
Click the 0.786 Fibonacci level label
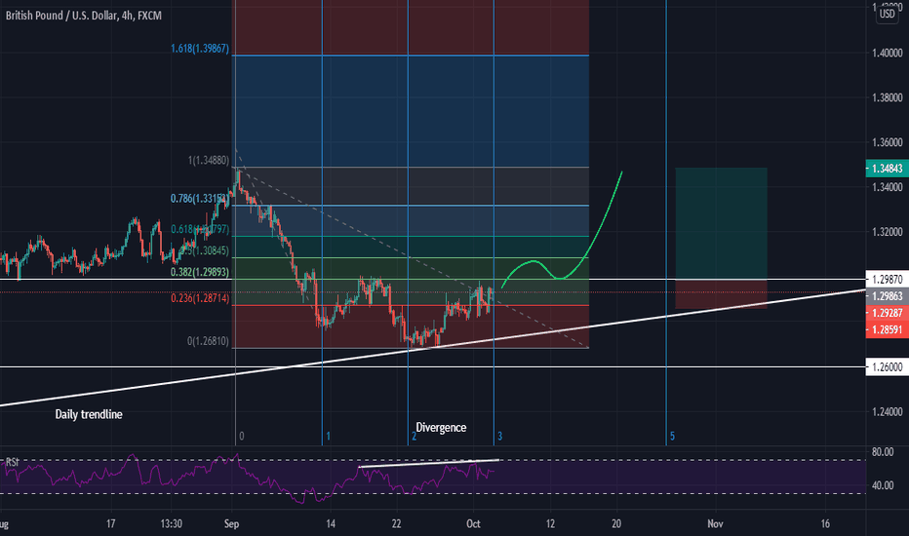pyautogui.click(x=199, y=199)
